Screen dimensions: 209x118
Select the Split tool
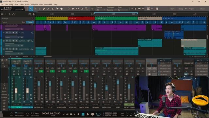(40, 9)
